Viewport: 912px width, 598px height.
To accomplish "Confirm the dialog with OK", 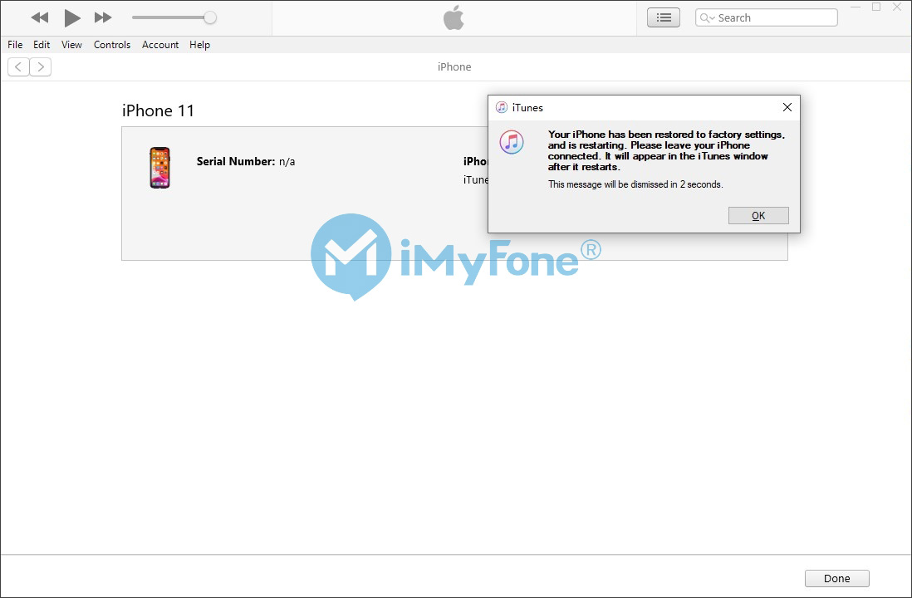I will [x=758, y=215].
